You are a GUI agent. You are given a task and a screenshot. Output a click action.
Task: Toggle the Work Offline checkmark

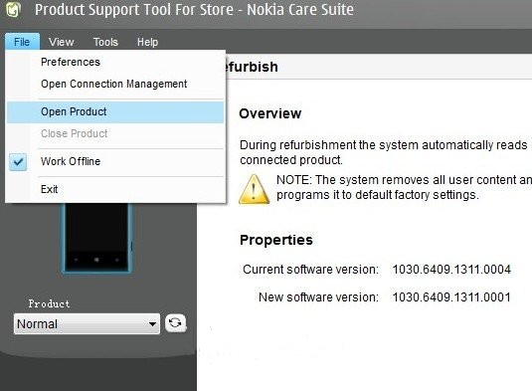click(18, 161)
